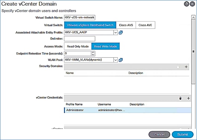Image resolution: width=197 pixels, height=140 pixels.
Task: Select Cisco AVE virtual switch
Action: click(145, 25)
